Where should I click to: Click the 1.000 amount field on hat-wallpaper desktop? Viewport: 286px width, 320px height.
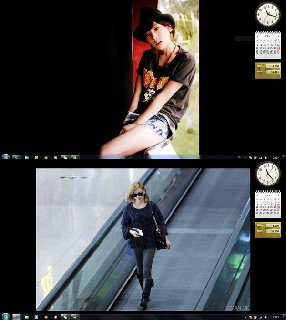pos(273,66)
